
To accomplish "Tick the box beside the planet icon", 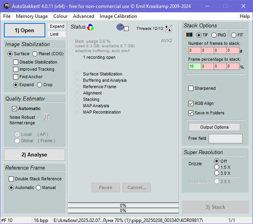I will click(x=126, y=29).
